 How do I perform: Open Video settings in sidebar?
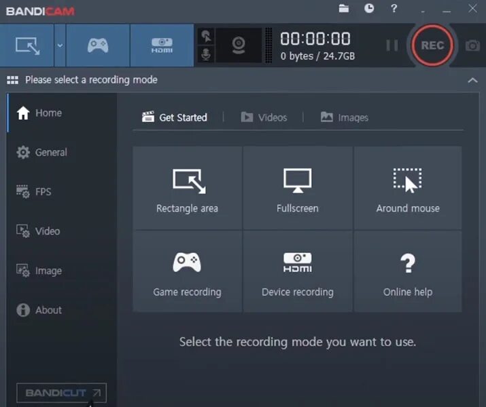click(x=62, y=231)
